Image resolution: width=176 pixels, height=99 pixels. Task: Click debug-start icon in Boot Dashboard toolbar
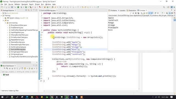point(7,68)
